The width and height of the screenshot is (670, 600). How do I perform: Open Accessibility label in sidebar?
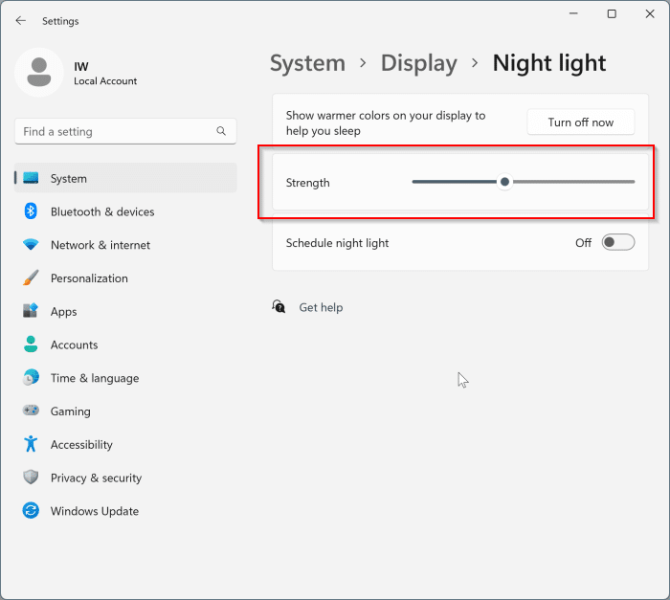[81, 445]
